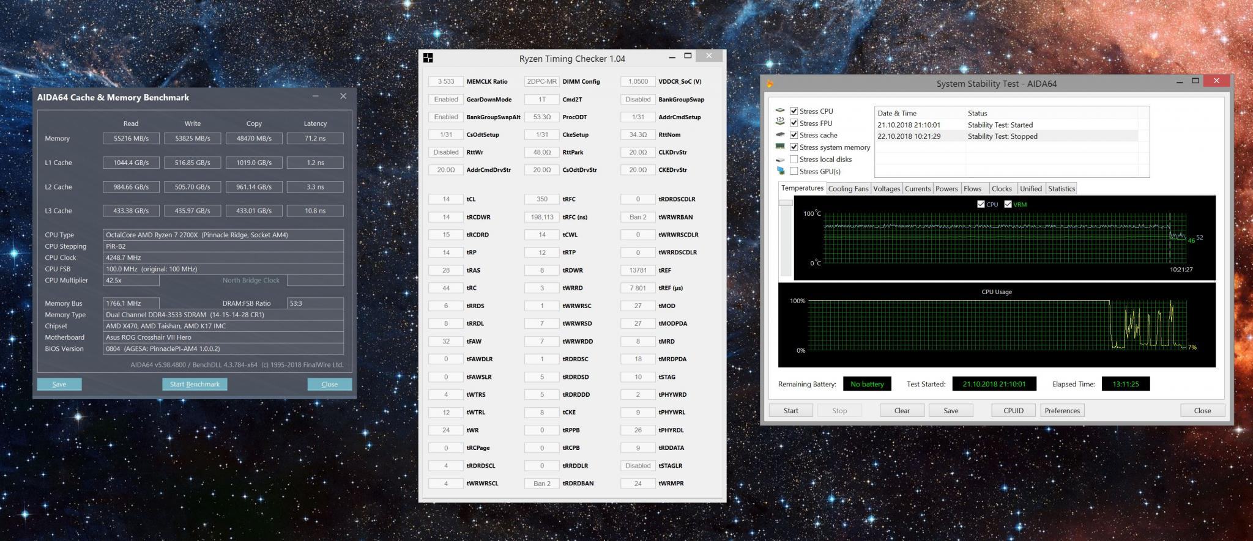The image size is (1253, 541).
Task: Enable Stress local disks checkbox
Action: [794, 159]
